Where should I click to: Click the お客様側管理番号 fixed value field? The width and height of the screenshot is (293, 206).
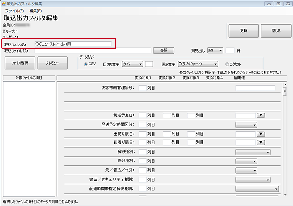(x=255, y=88)
